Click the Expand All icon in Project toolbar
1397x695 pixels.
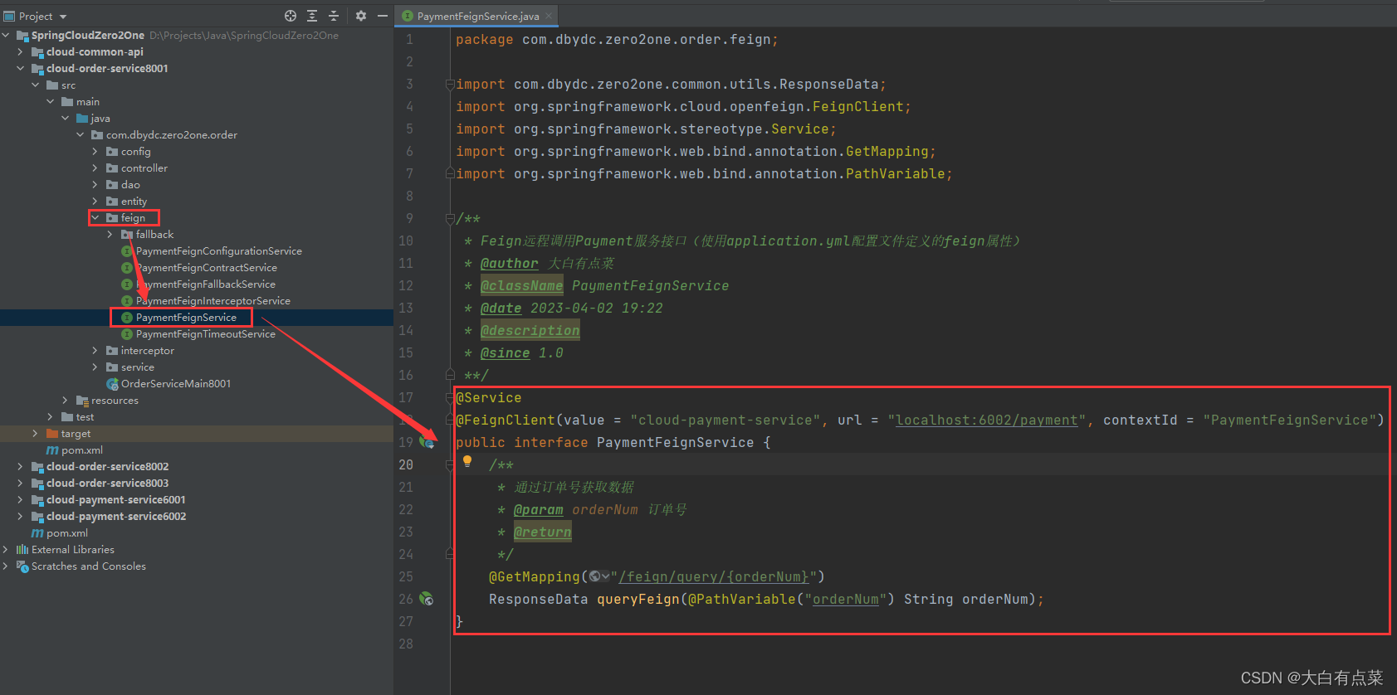pyautogui.click(x=312, y=16)
